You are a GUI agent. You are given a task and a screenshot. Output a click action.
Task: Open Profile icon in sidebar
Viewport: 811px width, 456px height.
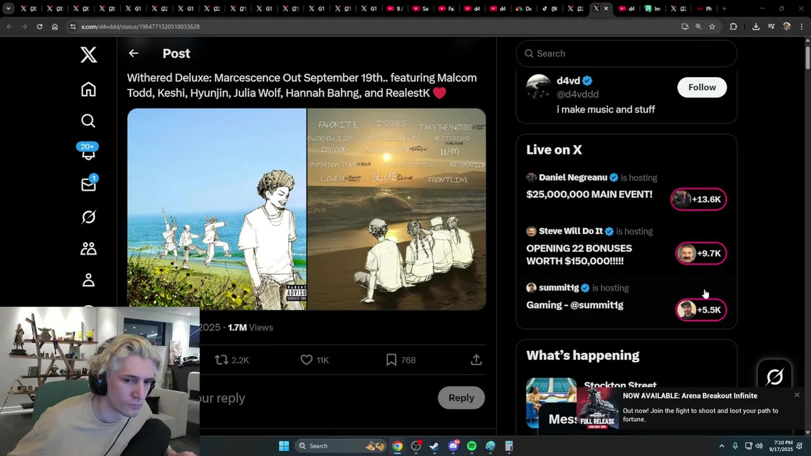89,280
